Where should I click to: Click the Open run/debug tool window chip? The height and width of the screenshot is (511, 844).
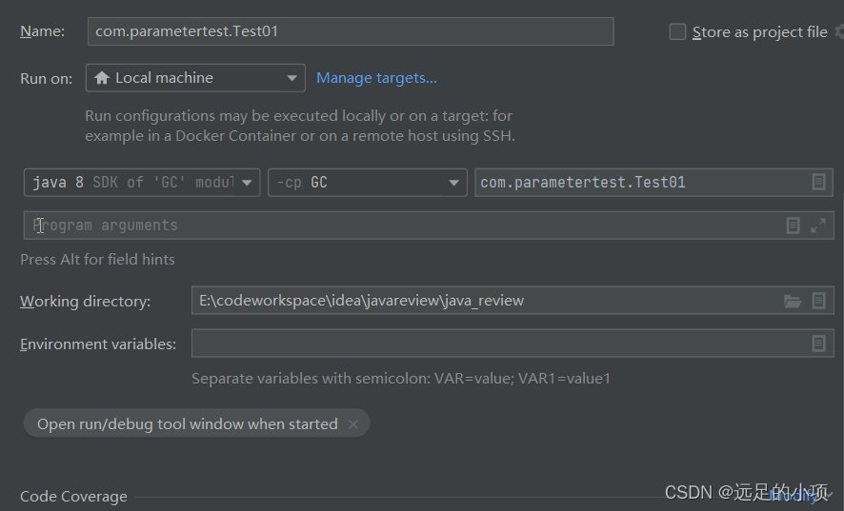187,424
